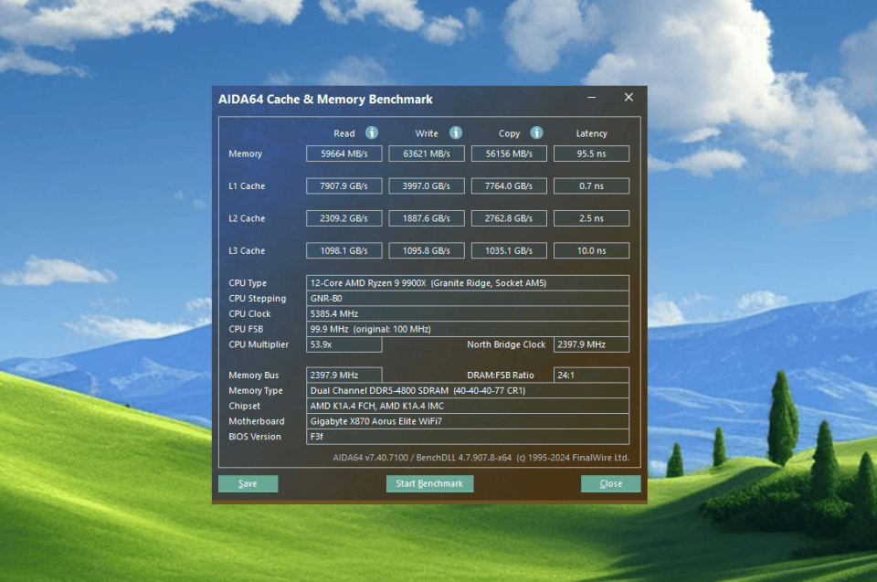Select the DRAM:FSB Ratio showing 24:1
The height and width of the screenshot is (582, 877).
[x=591, y=375]
